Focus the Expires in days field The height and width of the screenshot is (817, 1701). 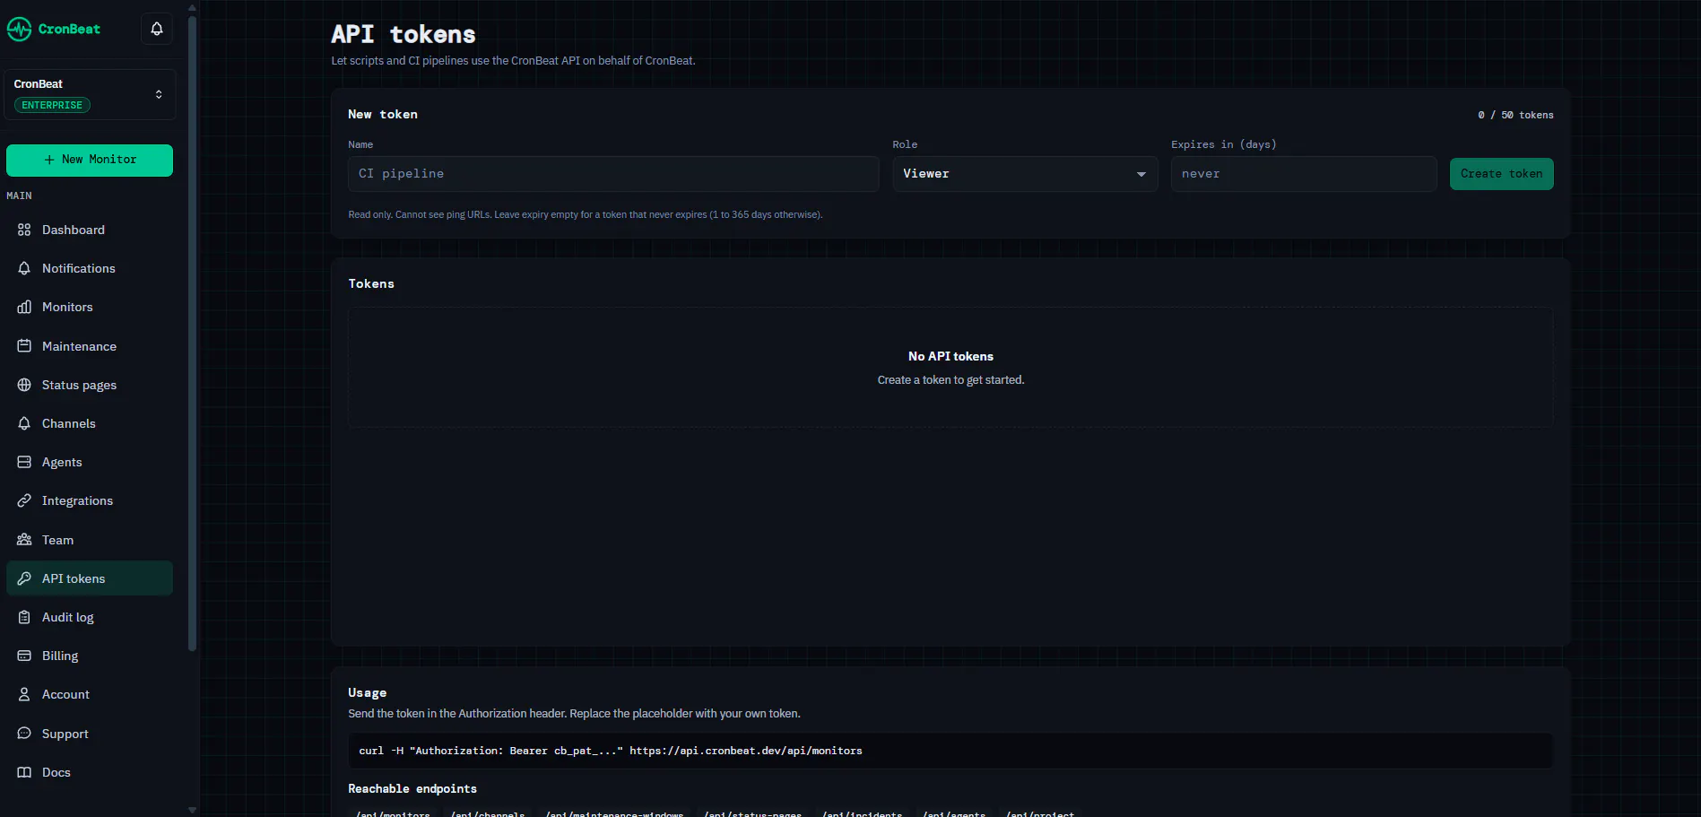tap(1304, 174)
